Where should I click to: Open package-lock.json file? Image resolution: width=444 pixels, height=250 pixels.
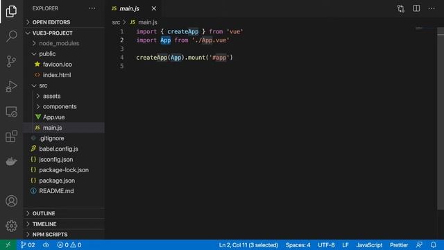pyautogui.click(x=64, y=169)
